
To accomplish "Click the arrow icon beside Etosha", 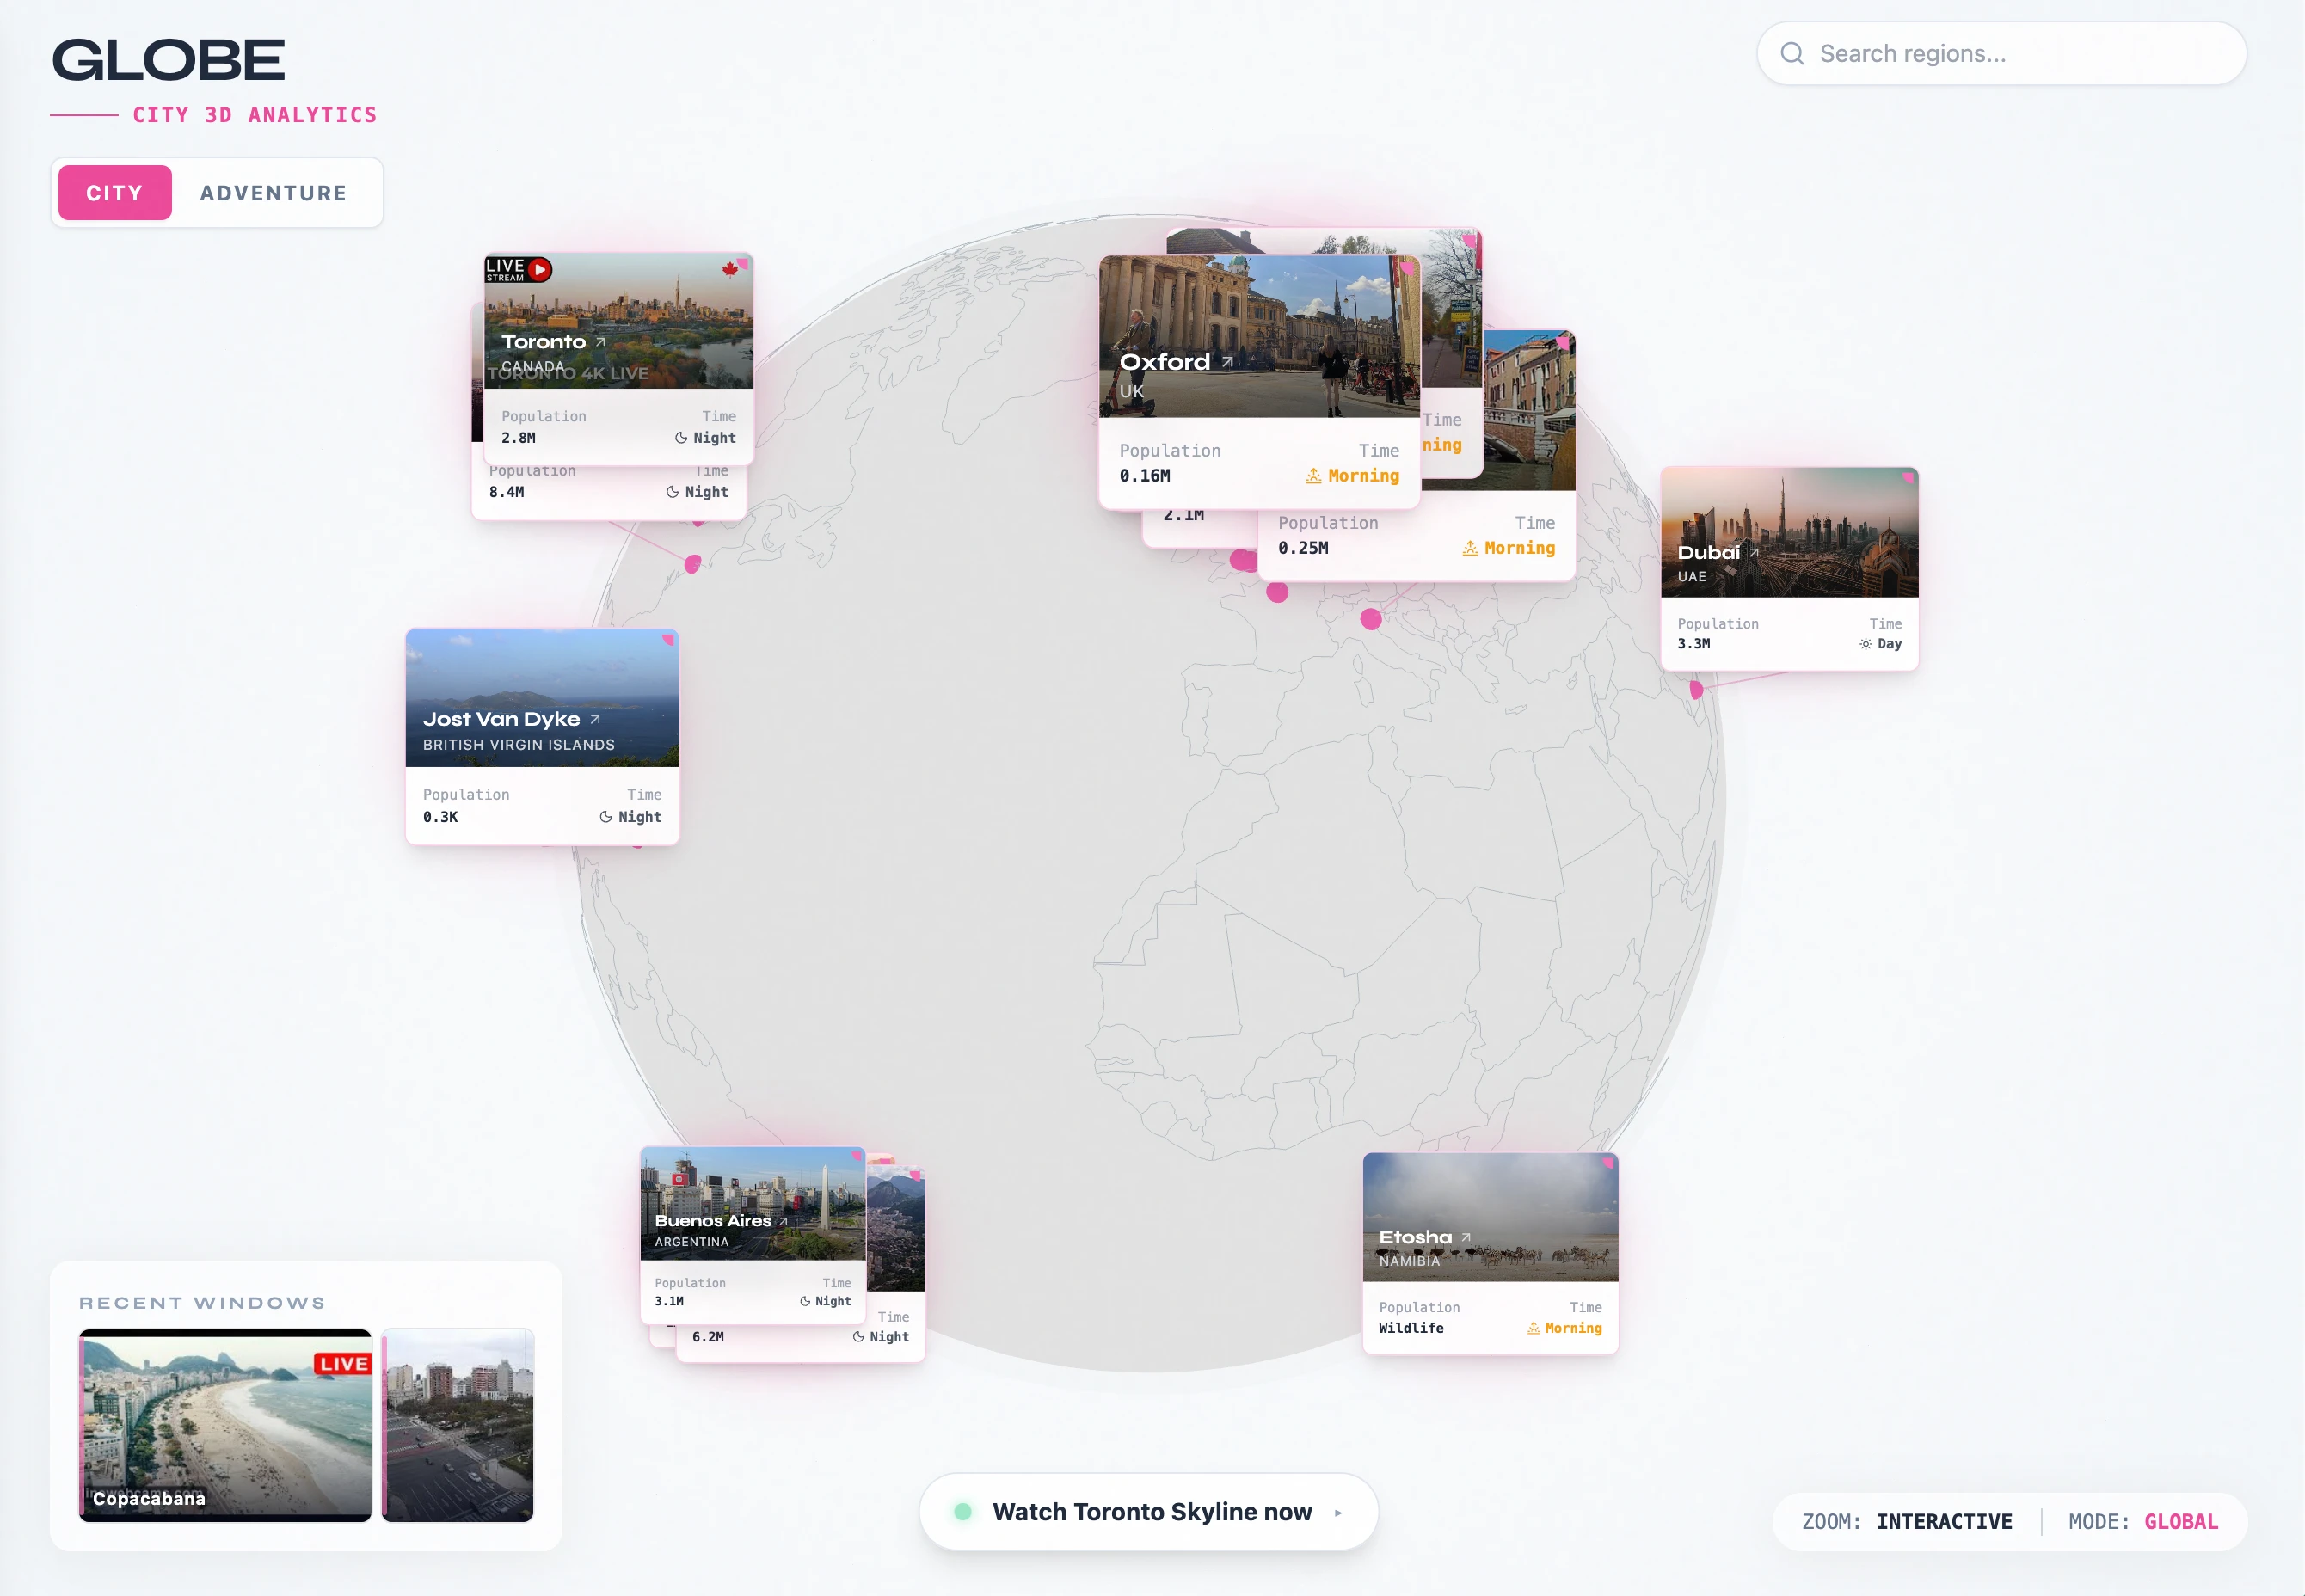I will pos(1466,1237).
